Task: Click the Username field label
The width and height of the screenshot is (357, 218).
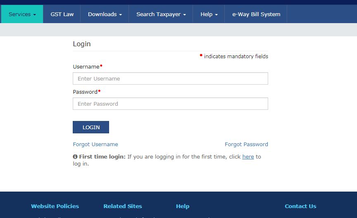Action: (86, 67)
